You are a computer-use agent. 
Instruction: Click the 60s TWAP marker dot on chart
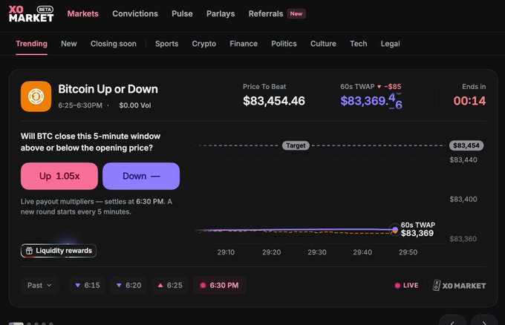[395, 230]
